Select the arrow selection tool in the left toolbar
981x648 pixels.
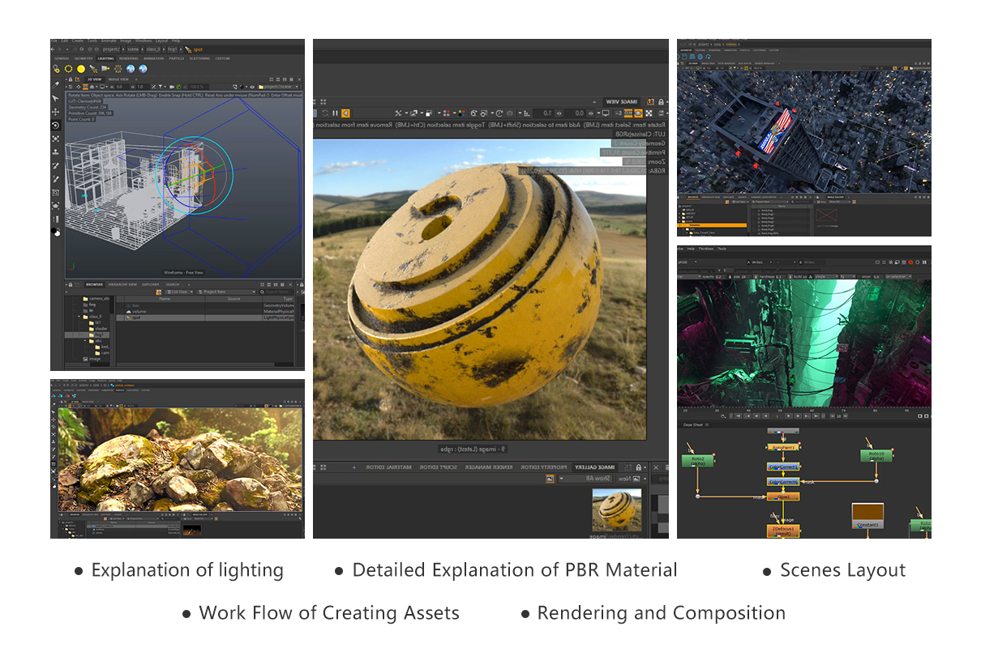pos(55,98)
